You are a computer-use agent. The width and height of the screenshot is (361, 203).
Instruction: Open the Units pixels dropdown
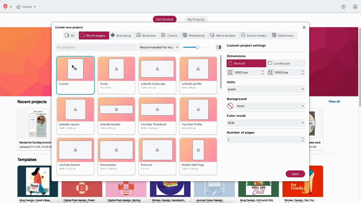266,89
